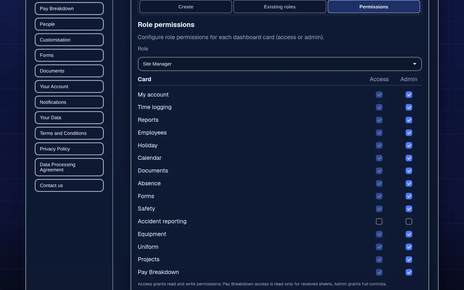Screen dimensions: 464x290
Task: Disable Admin for Calendar
Action: (409, 158)
